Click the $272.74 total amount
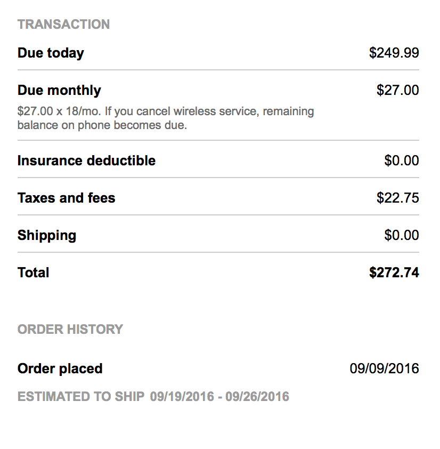 394,272
